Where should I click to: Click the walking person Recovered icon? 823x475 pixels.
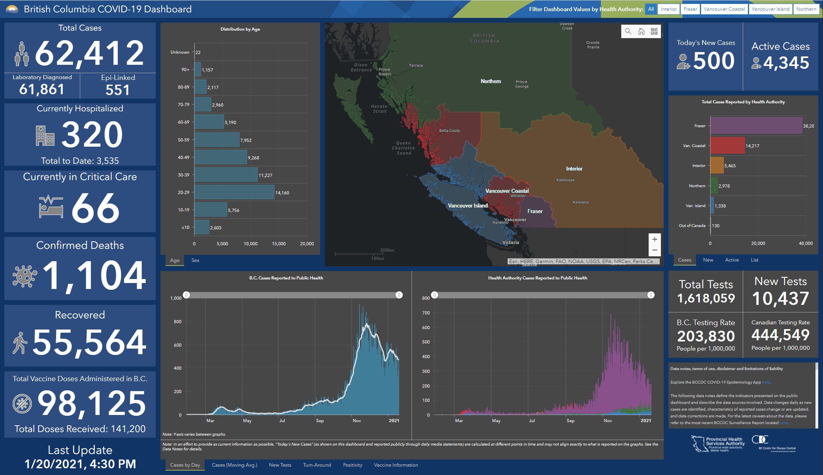click(x=19, y=343)
